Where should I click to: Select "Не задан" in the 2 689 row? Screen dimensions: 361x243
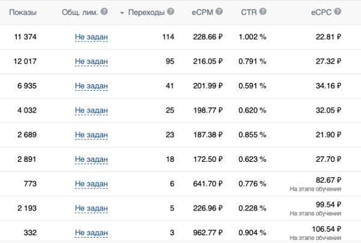coord(91,134)
